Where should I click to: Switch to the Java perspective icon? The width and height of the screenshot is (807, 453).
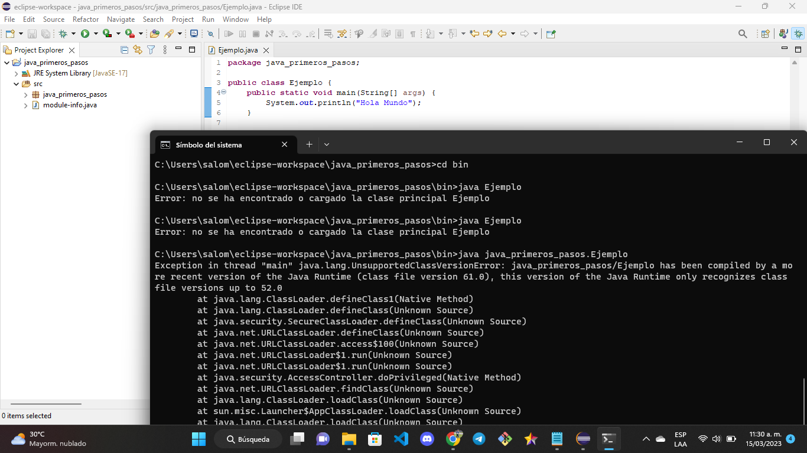783,34
